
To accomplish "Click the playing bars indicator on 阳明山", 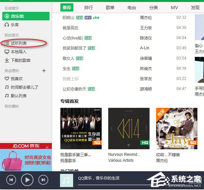I will coord(96,18).
